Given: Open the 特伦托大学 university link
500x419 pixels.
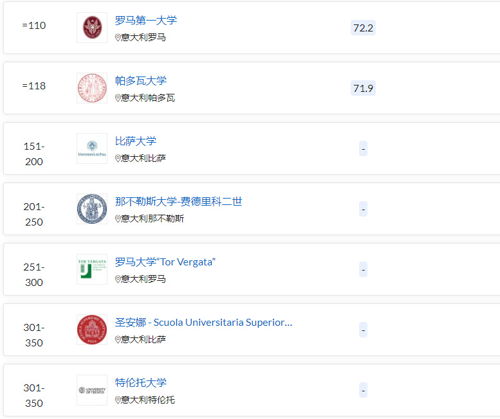Looking at the screenshot, I should 141,383.
